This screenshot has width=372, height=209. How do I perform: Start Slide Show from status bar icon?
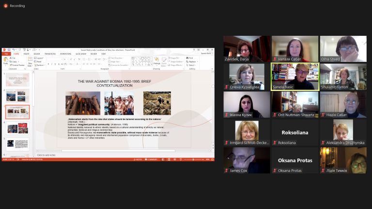coord(181,160)
